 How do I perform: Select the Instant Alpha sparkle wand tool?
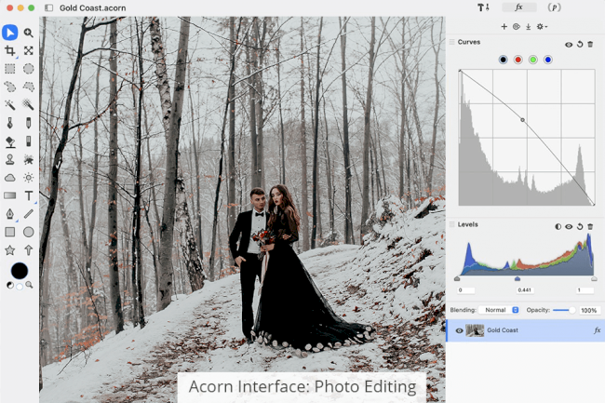point(28,104)
